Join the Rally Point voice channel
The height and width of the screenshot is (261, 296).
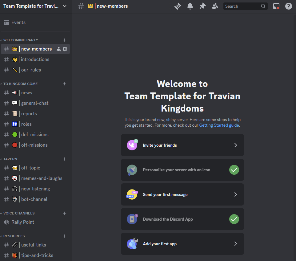coord(23,222)
